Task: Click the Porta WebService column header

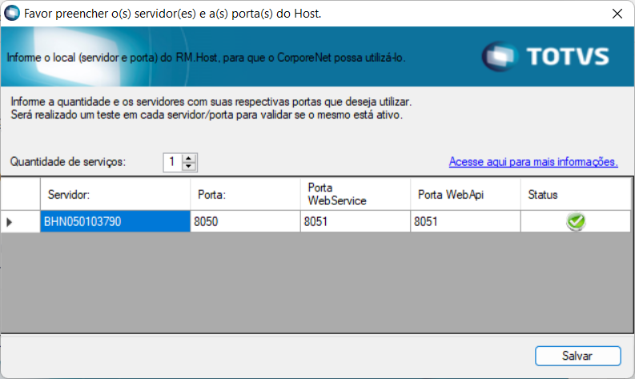Action: click(356, 195)
